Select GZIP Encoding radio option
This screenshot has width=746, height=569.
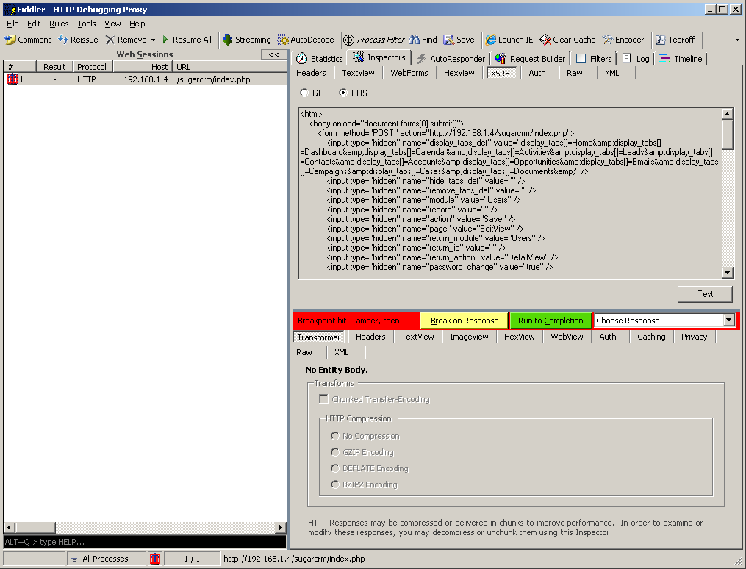pos(335,452)
